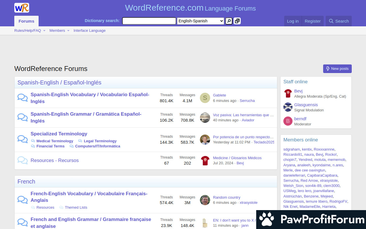Viewport: 366px width, 229px height.
Task: Open Spanish-English Vocabulary forum title
Action: point(90,98)
